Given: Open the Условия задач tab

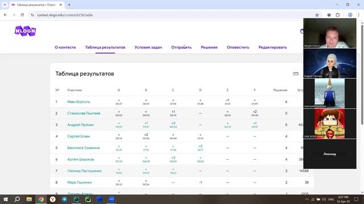Looking at the screenshot, I should [148, 47].
